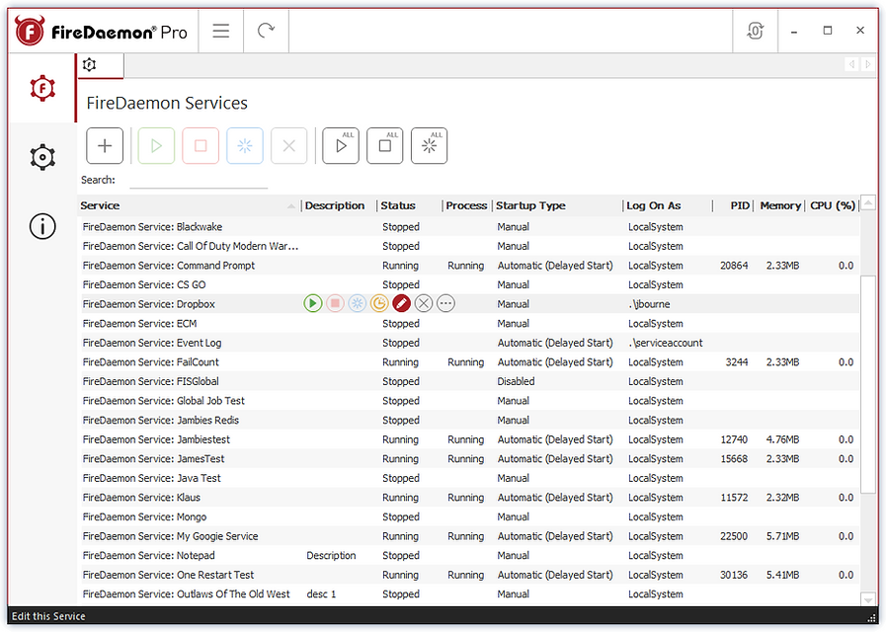The height and width of the screenshot is (632, 886).
Task: Click the scrollbar down arrow of services list
Action: coord(868,598)
